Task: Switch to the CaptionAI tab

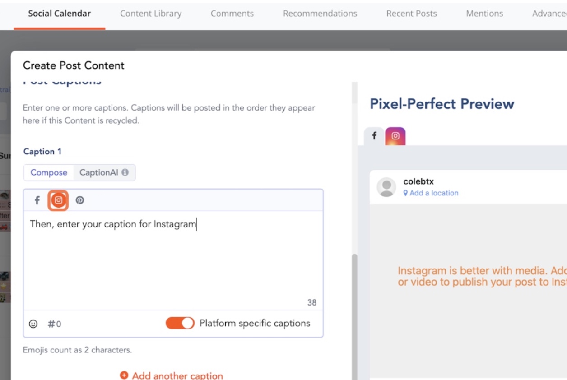Action: (x=104, y=172)
